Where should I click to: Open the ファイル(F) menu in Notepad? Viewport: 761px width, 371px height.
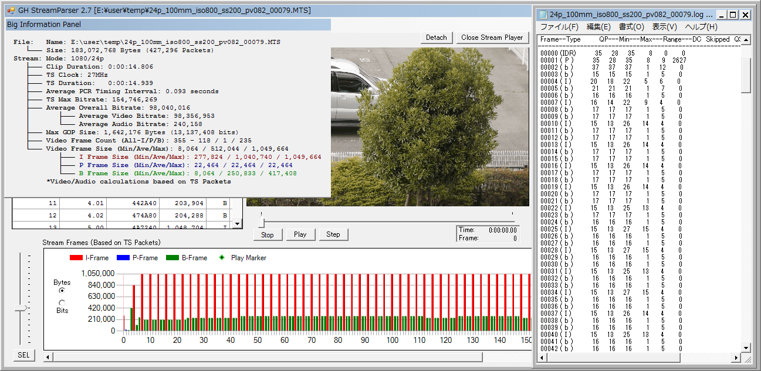[x=559, y=27]
